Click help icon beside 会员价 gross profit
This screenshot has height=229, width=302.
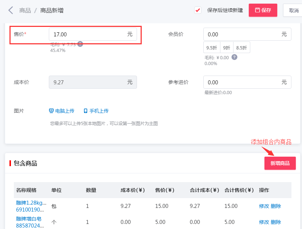pyautogui.click(x=235, y=57)
